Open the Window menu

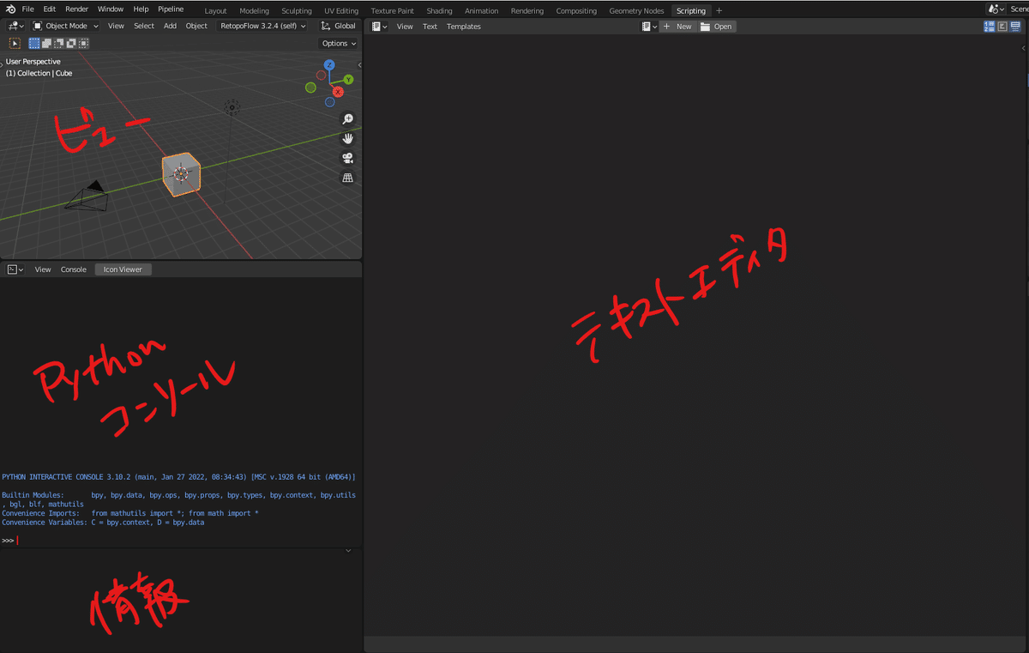click(111, 9)
